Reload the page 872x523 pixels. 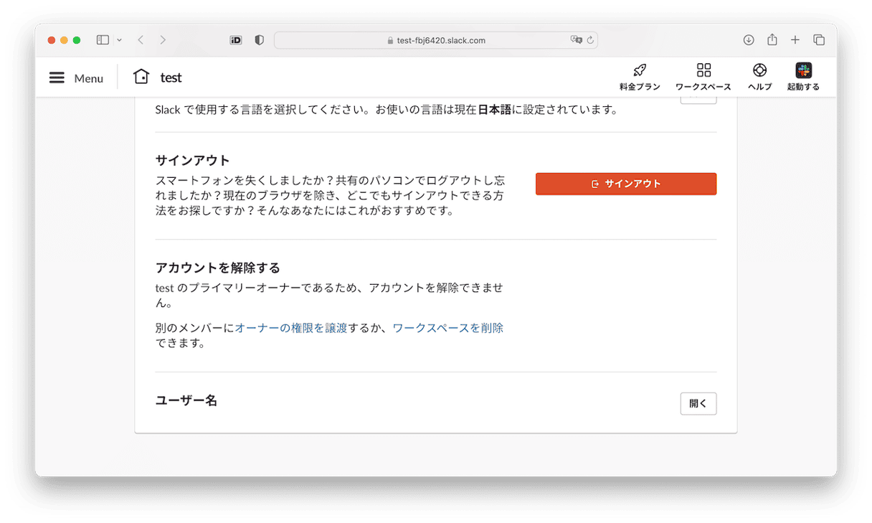590,40
